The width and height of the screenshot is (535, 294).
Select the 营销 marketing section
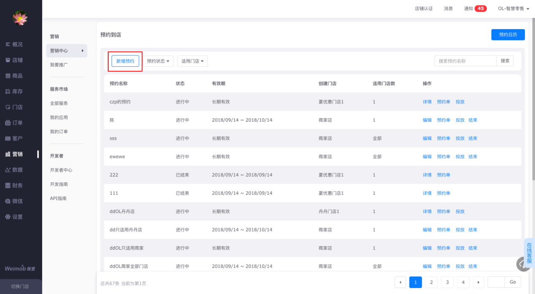14,154
